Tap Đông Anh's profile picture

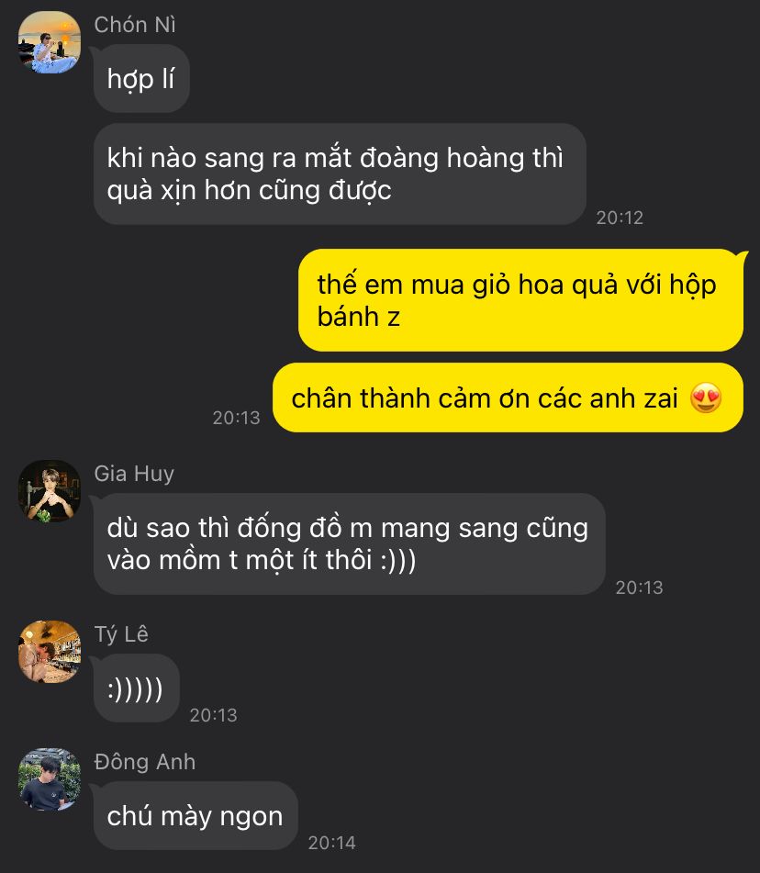click(x=50, y=779)
